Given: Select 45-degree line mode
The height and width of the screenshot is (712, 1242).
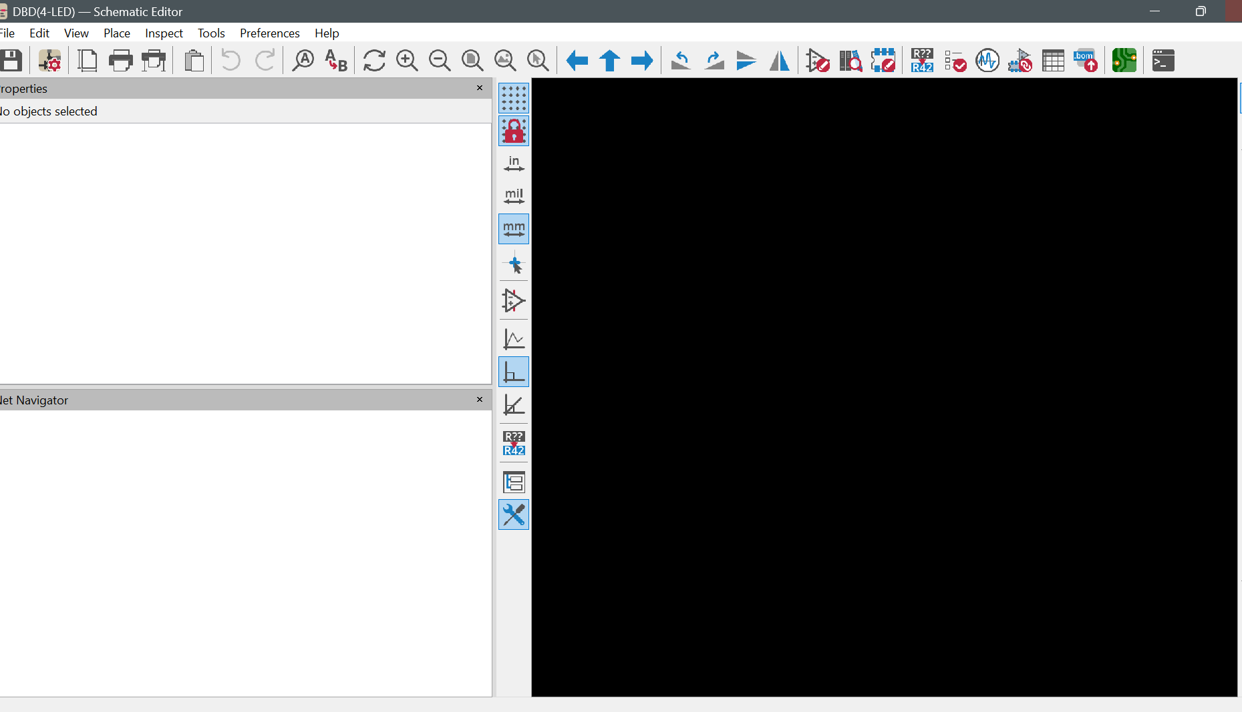Looking at the screenshot, I should [x=514, y=405].
